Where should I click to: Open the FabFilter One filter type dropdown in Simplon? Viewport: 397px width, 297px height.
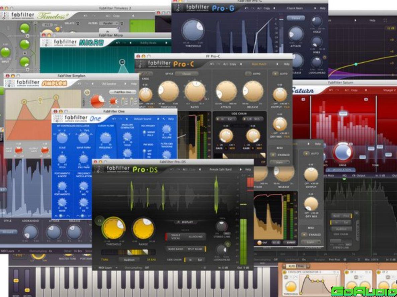point(123,92)
